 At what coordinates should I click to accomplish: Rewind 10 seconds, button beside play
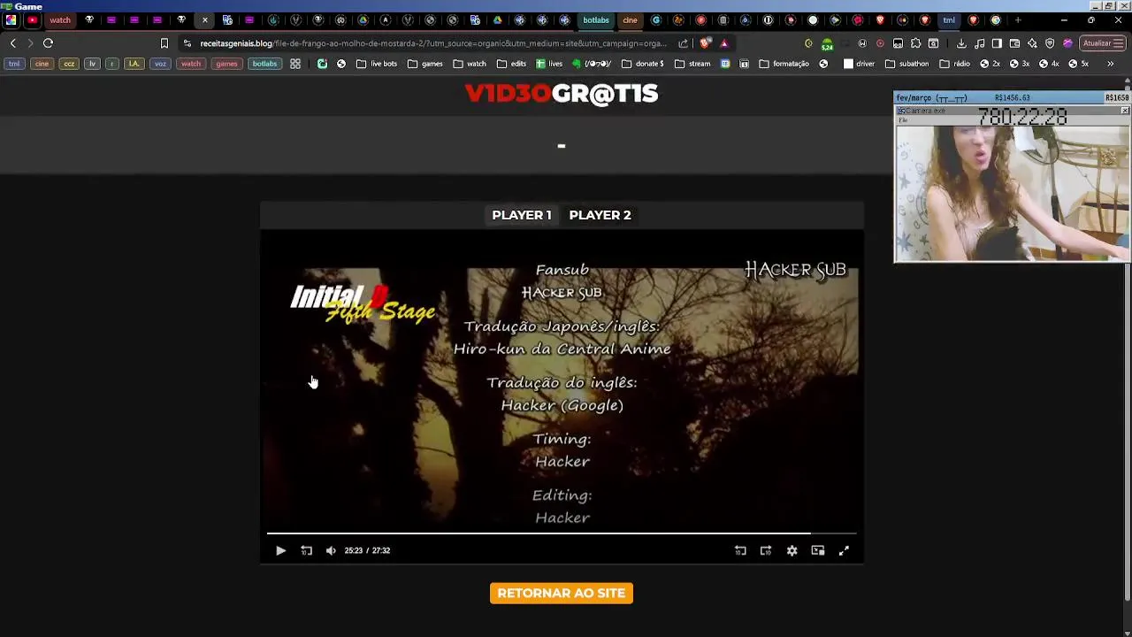point(306,550)
